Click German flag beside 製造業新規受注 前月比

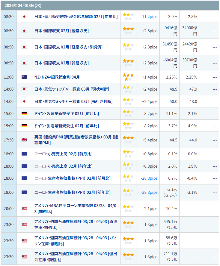tap(24, 113)
